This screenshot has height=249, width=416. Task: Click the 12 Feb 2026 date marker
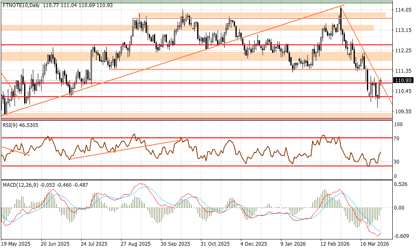tap(334, 244)
